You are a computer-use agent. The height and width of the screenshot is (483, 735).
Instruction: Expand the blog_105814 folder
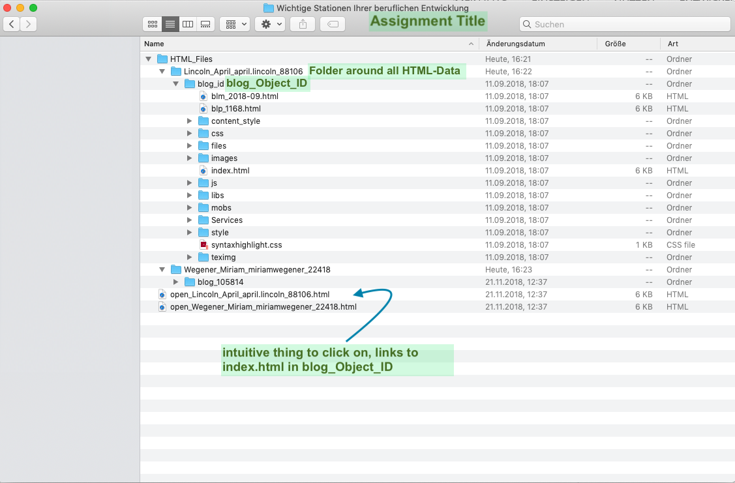176,282
